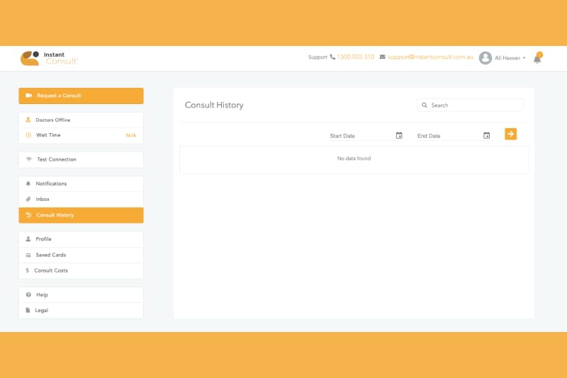Click the N/A wait time value
Image resolution: width=567 pixels, height=378 pixels.
(x=131, y=135)
